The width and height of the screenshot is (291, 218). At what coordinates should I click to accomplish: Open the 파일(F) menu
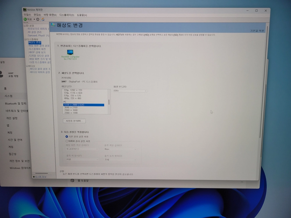(27, 15)
